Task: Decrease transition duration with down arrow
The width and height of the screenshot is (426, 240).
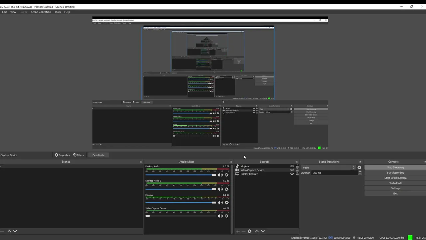Action: point(360,174)
